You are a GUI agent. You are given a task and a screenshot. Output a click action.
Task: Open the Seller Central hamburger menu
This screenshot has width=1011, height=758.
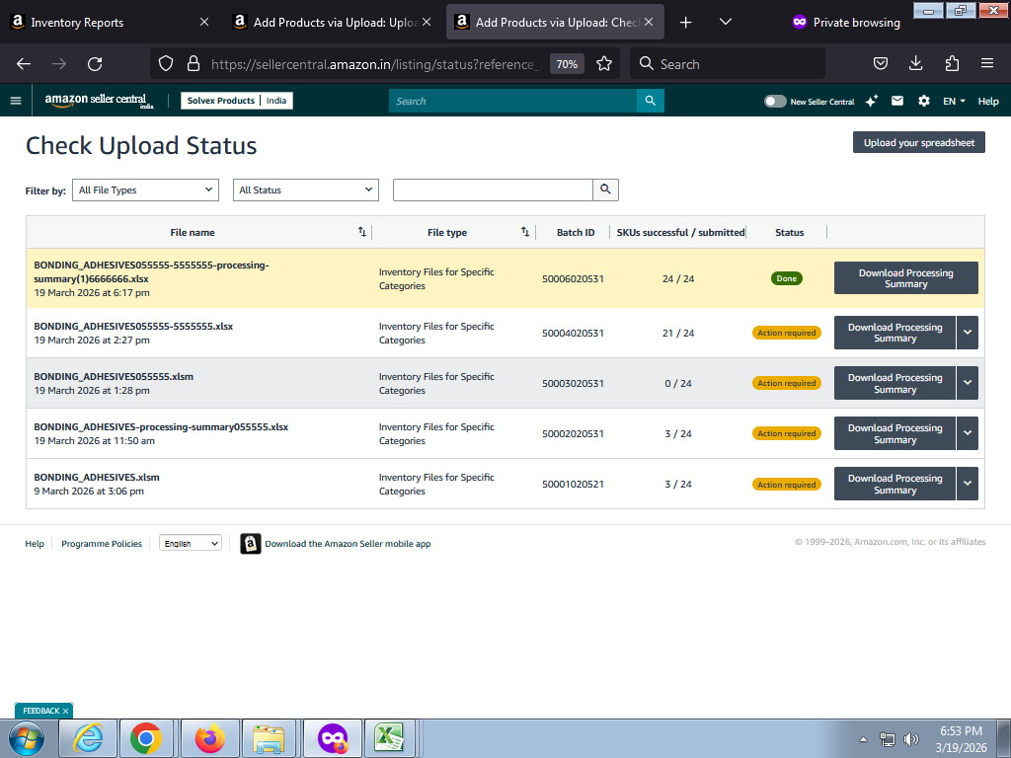[x=16, y=101]
